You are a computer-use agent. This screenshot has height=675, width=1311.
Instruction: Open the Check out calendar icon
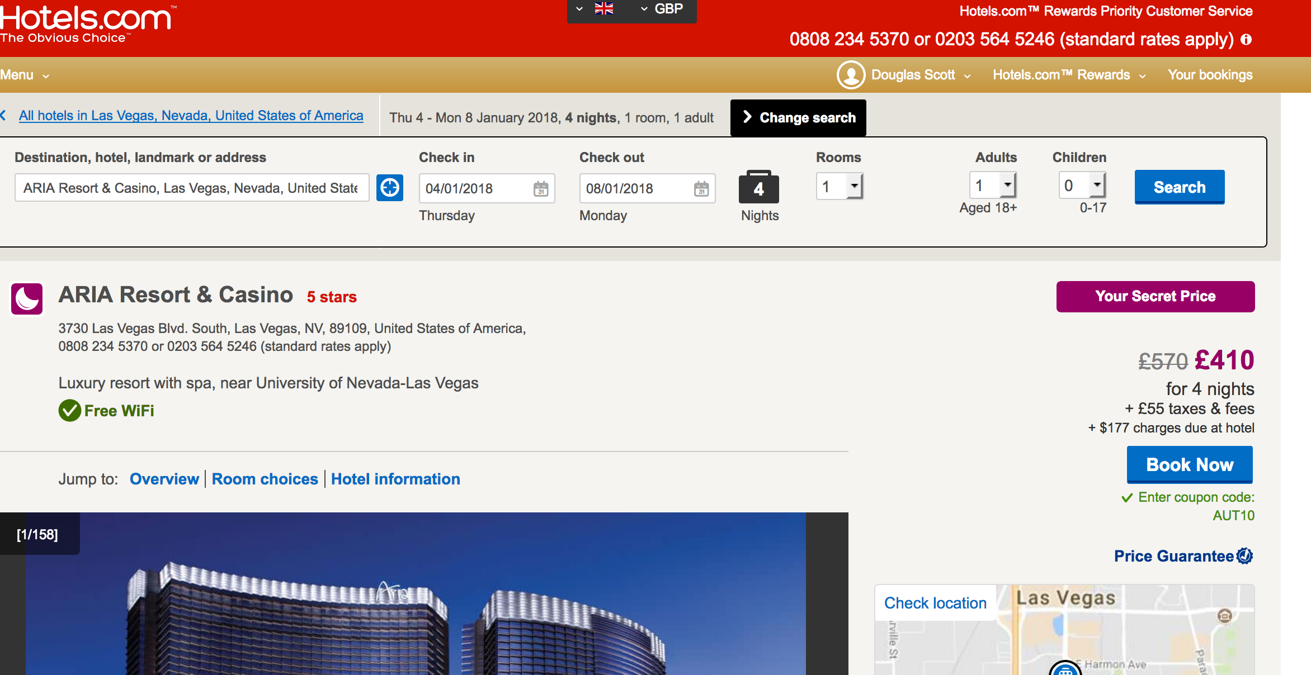click(701, 189)
